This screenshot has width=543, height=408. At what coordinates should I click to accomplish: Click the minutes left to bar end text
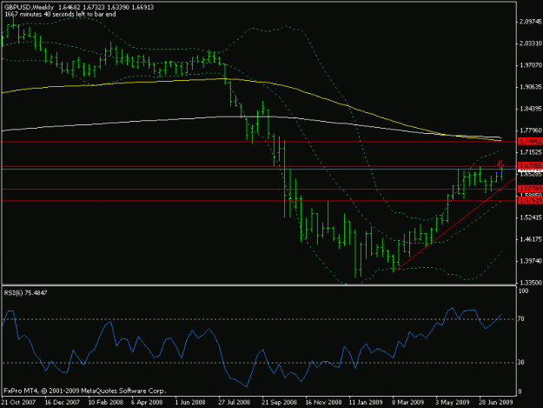60,15
